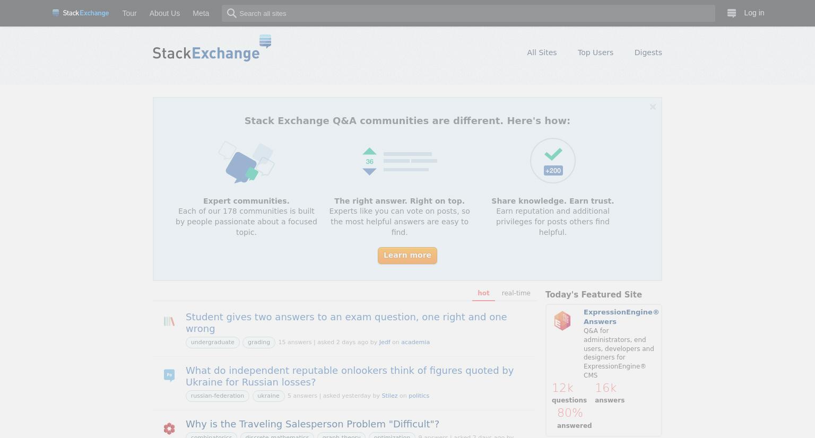Click the Log in link
Screen dimensions: 815x438
754,13
